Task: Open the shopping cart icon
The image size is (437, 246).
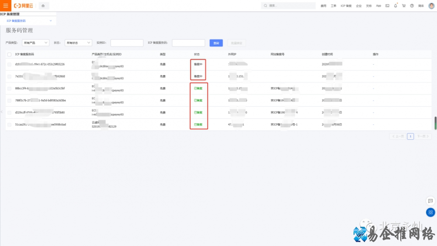Action: [x=404, y=6]
